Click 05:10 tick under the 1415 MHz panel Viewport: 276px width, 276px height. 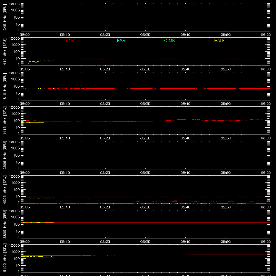(65, 138)
